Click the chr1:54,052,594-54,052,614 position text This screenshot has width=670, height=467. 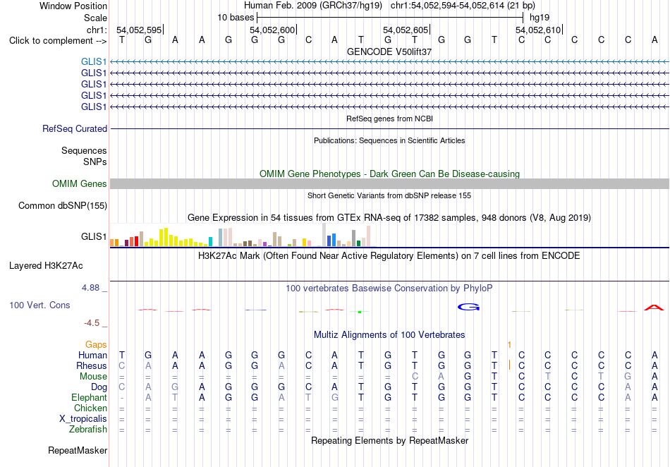point(463,6)
